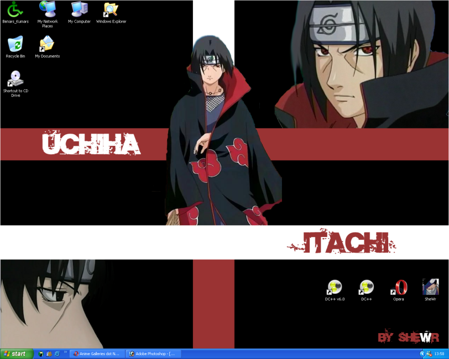This screenshot has height=359, width=449.
Task: Expand the Quick Launch overflow chevron
Action: 65,352
